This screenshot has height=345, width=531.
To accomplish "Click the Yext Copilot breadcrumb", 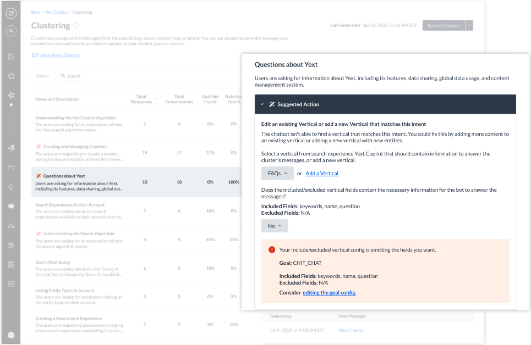I will pos(56,12).
